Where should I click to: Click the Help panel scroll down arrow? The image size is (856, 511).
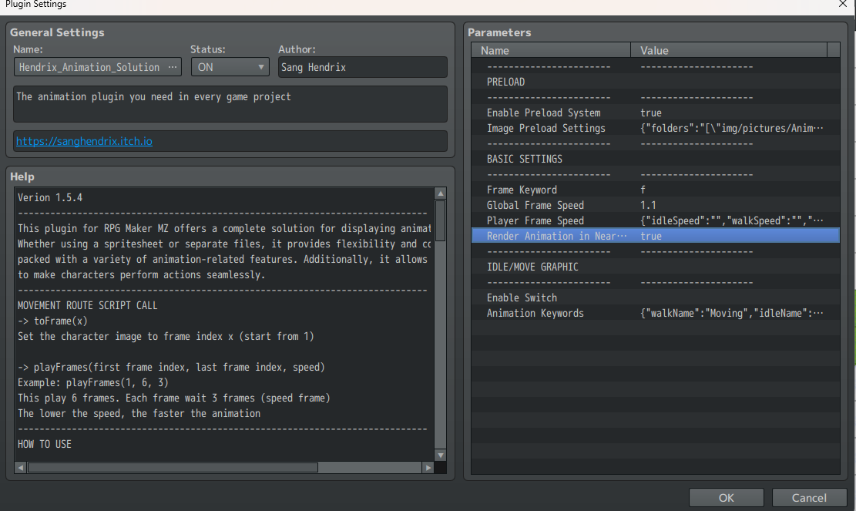pyautogui.click(x=440, y=456)
